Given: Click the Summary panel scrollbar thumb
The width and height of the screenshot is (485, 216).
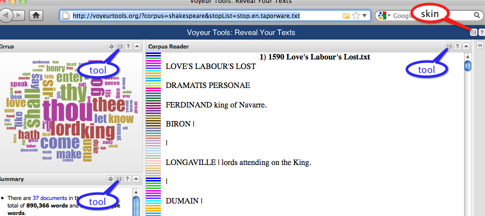Looking at the screenshot, I should pos(135,206).
